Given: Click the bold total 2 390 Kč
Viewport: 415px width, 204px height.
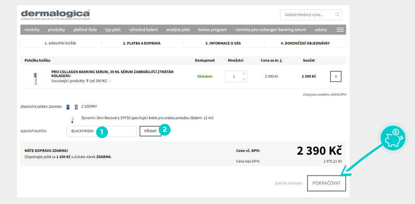Looking at the screenshot, I should pyautogui.click(x=309, y=76).
